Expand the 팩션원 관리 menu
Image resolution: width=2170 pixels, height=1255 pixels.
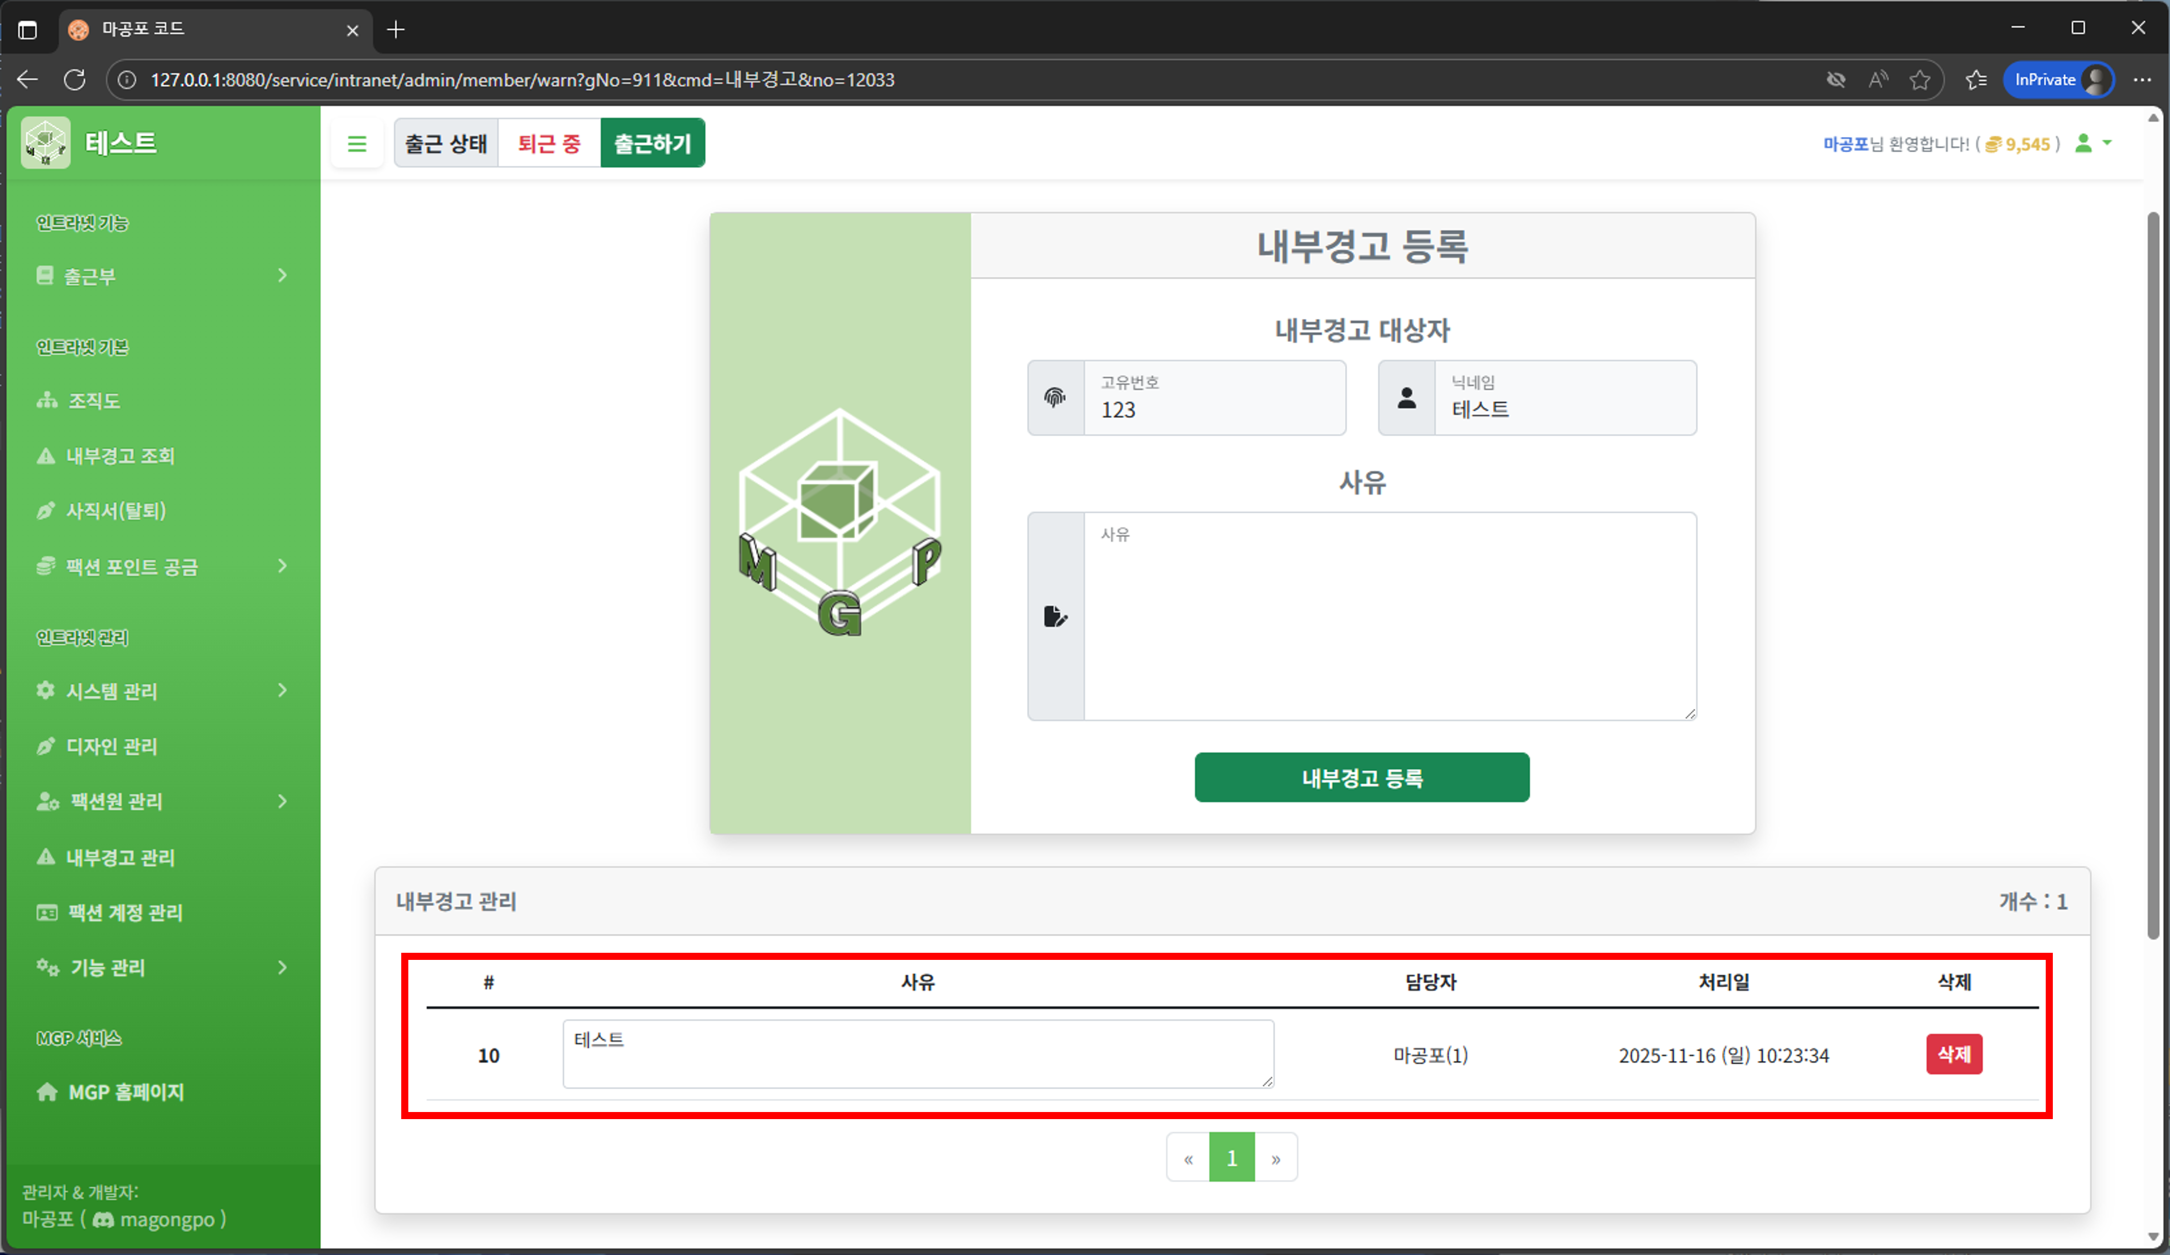tap(164, 801)
